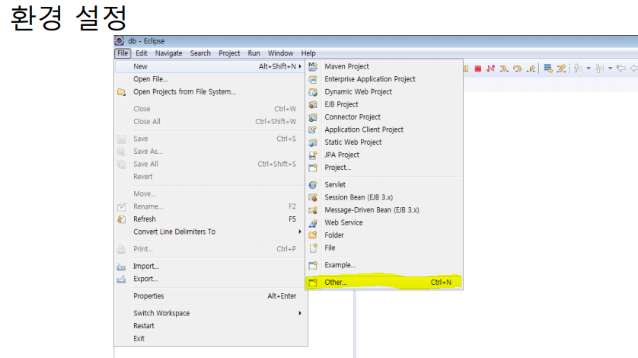
Task: Choose Open Projects from File System...
Action: [x=210, y=92]
